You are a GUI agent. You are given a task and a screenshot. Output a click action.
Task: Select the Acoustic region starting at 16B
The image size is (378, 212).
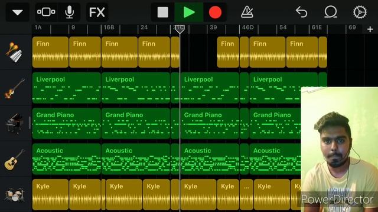pos(136,159)
